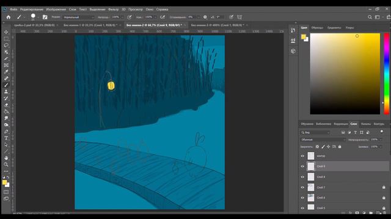Open the Quick Mask mode icon
The height and width of the screenshot is (219, 391).
6,192
